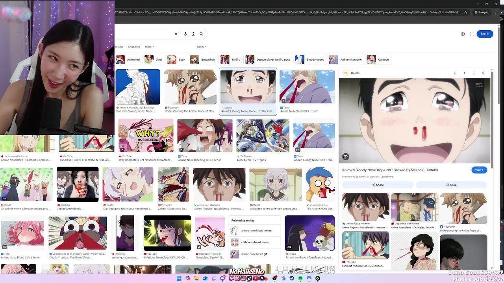Select the Tanjiro filter chip
The image size is (504, 283).
tap(232, 60)
